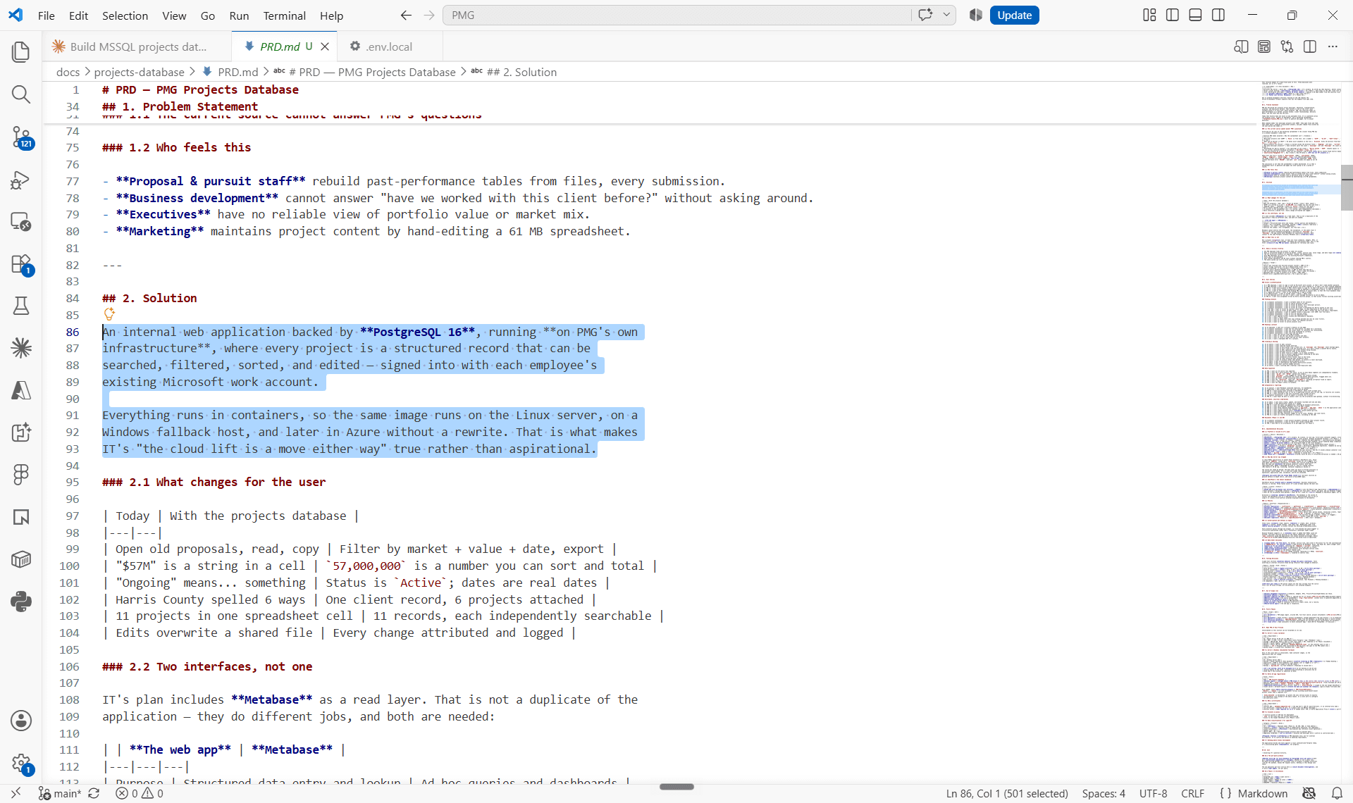Click the Ln 86, Col 1 position indicator

tap(1007, 793)
